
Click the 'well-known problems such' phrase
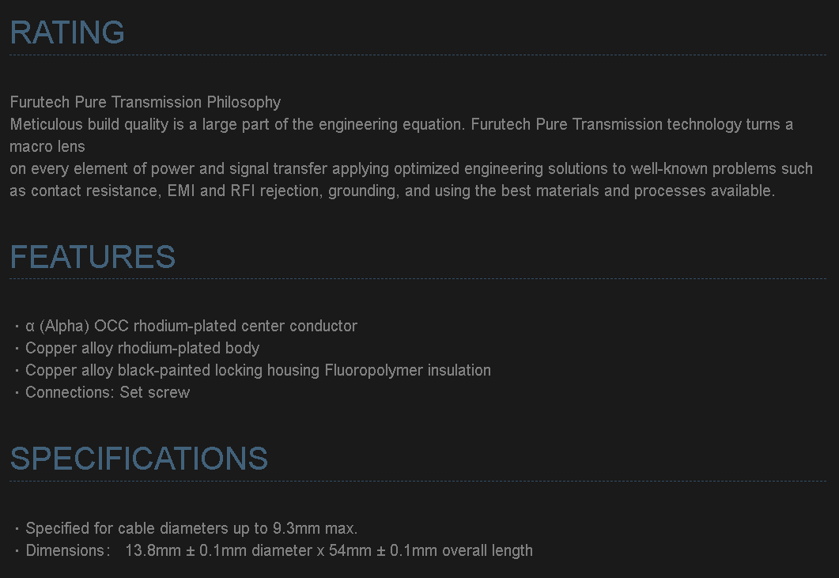coord(722,169)
